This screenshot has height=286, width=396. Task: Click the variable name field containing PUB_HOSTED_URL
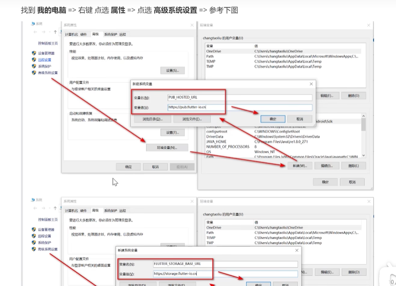point(240,97)
